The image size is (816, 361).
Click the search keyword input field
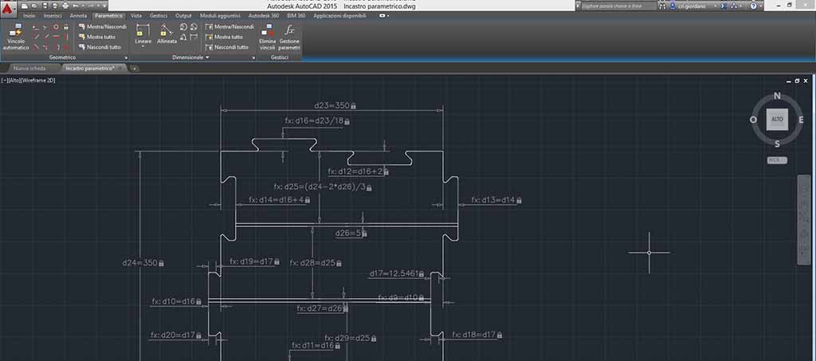(618, 6)
